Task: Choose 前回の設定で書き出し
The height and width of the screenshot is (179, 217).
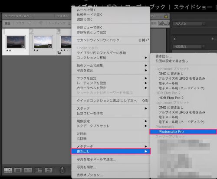Action: pos(184,61)
